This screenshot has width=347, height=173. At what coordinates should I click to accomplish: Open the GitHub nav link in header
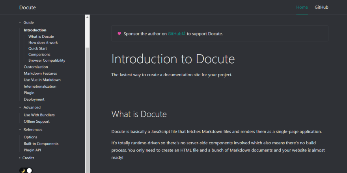click(321, 7)
